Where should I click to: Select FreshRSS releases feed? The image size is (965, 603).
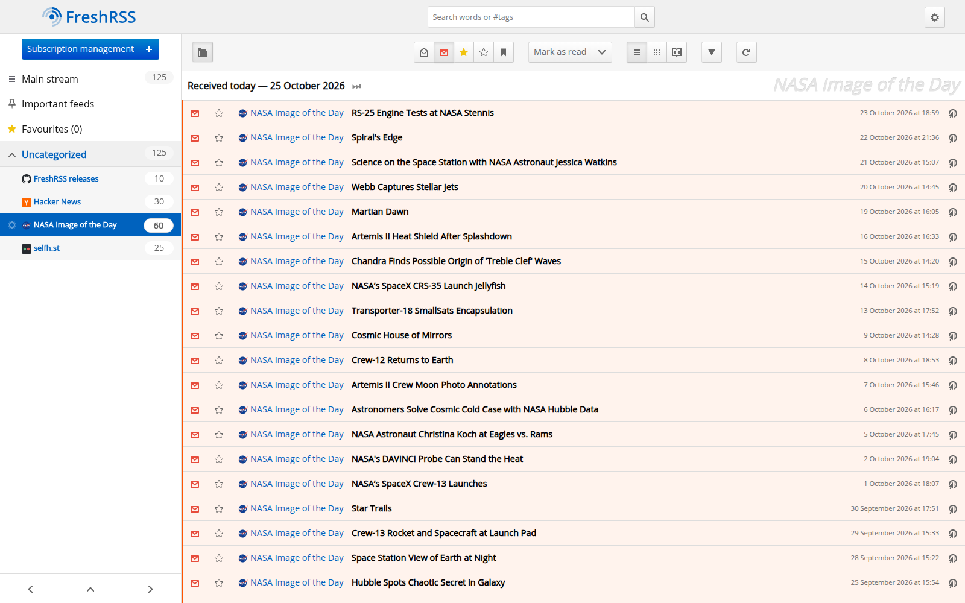point(66,179)
